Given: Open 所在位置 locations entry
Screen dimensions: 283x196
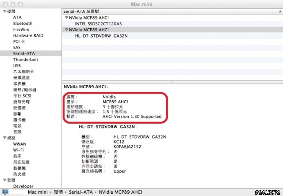Looking at the screenshot, I should [22, 162].
